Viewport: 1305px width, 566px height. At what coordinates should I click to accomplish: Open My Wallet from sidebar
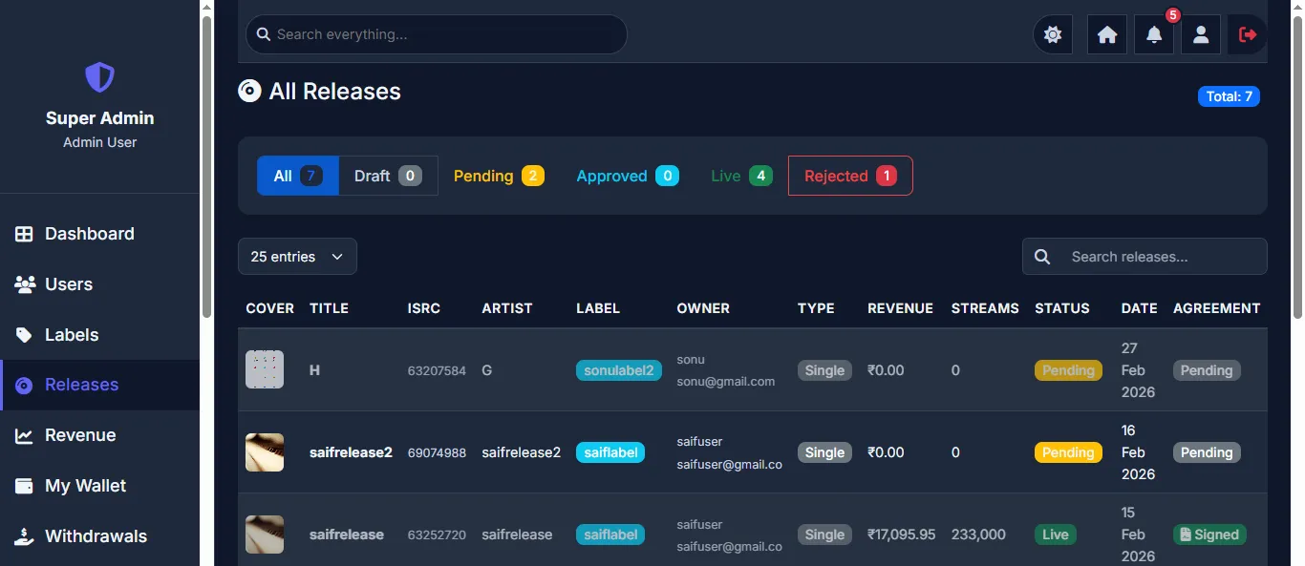click(x=99, y=486)
